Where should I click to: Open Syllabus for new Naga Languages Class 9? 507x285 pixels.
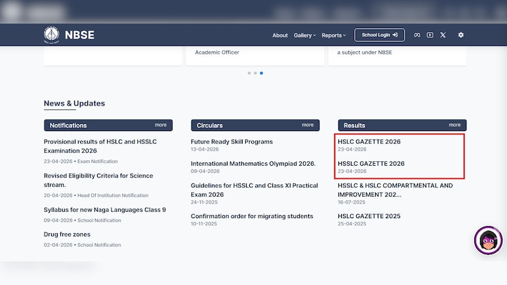pos(105,210)
